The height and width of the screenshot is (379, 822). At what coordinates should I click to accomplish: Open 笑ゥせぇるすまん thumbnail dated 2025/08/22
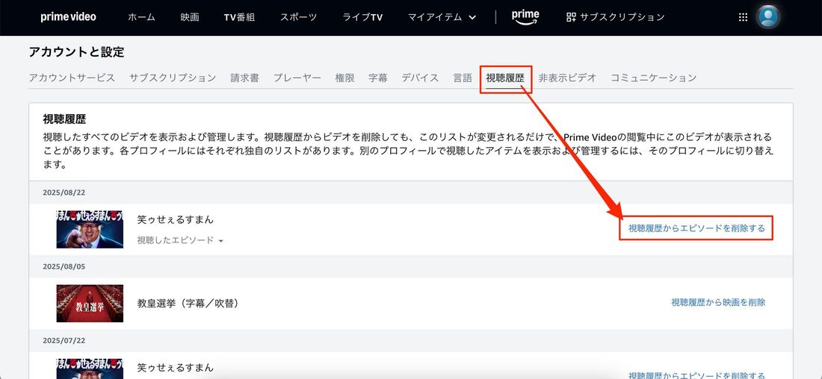[90, 229]
